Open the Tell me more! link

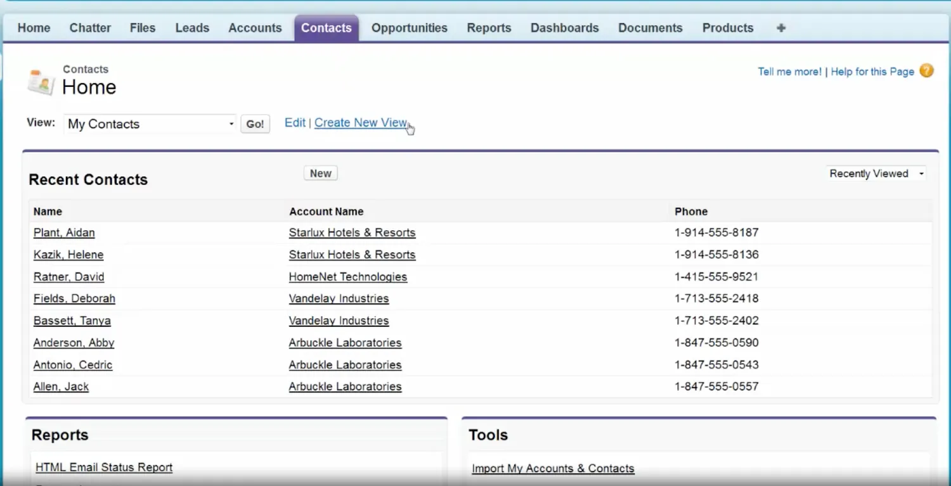789,72
